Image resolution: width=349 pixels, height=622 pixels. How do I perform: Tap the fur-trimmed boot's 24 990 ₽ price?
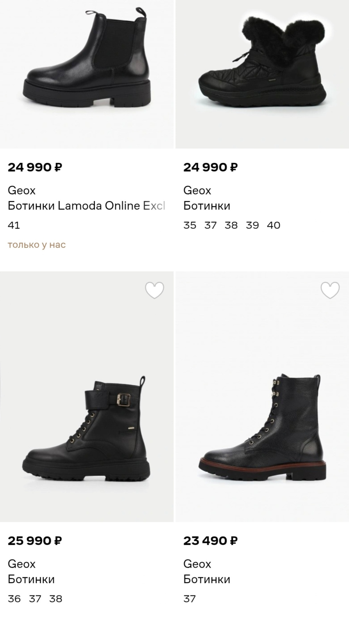click(210, 167)
